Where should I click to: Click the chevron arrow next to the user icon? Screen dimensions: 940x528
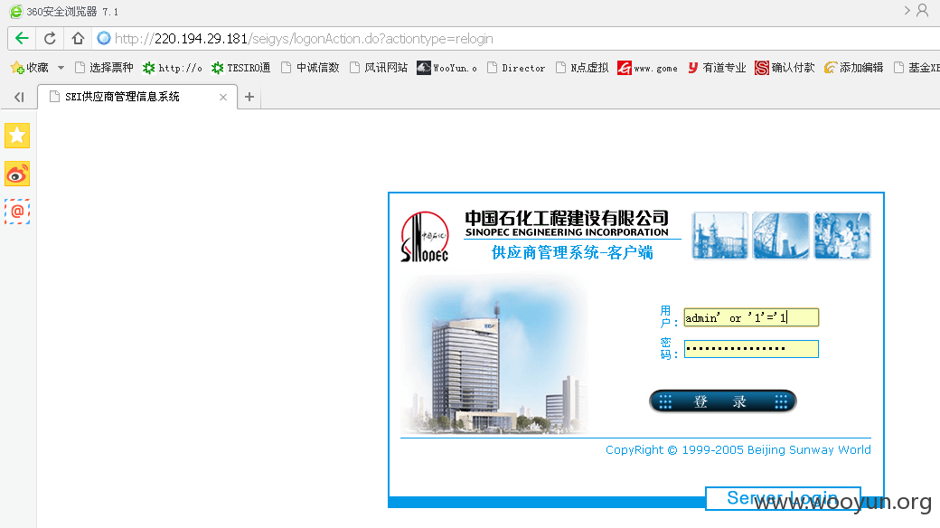907,10
